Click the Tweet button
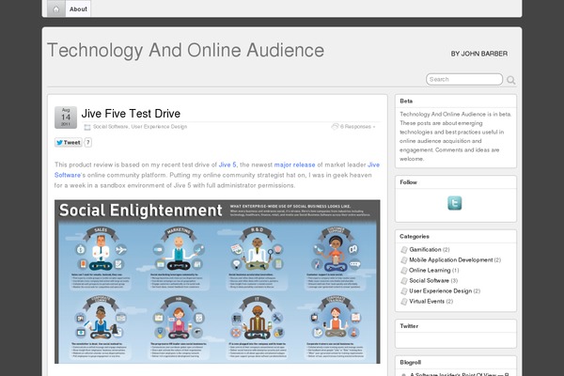This screenshot has height=376, width=564. tap(69, 143)
